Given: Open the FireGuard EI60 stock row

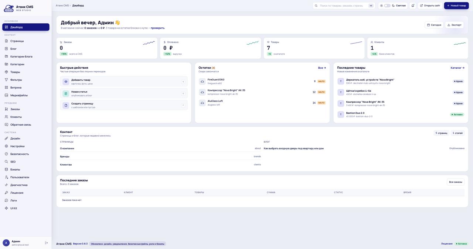Looking at the screenshot, I should pyautogui.click(x=262, y=81).
